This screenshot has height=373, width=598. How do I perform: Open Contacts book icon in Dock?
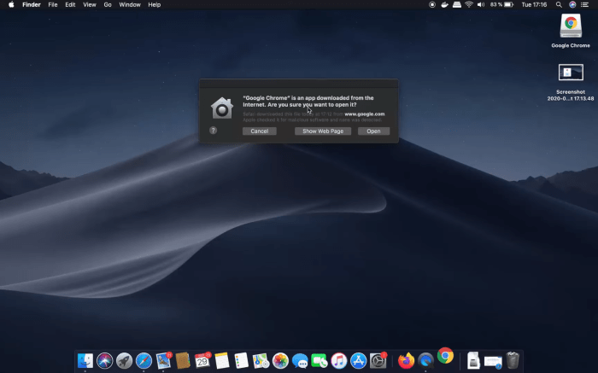tap(183, 360)
